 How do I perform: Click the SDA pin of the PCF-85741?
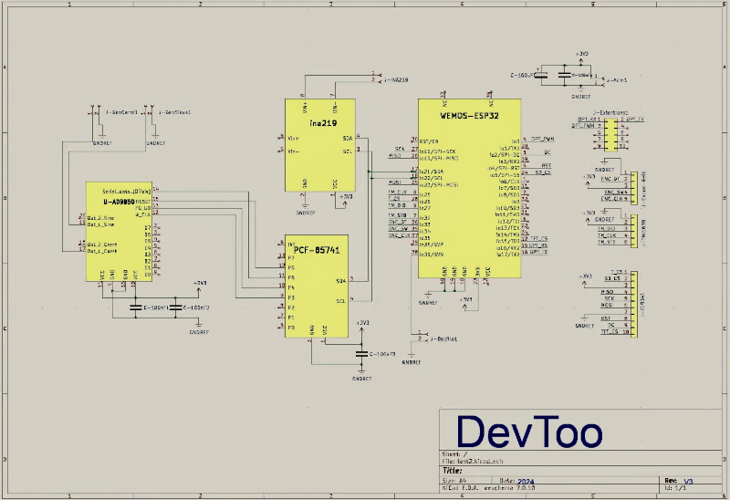click(x=340, y=281)
